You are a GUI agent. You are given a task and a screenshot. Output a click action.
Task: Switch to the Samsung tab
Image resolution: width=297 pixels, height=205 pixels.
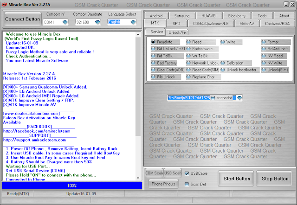click(182, 16)
